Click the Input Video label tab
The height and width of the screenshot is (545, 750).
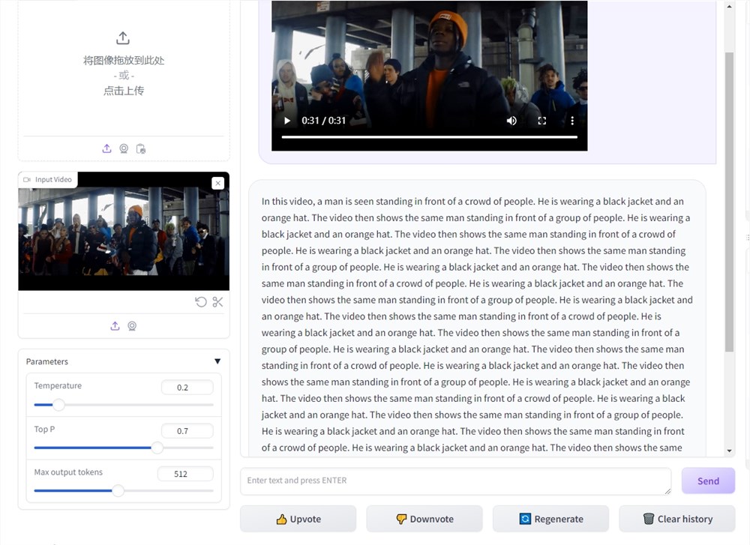pyautogui.click(x=47, y=179)
